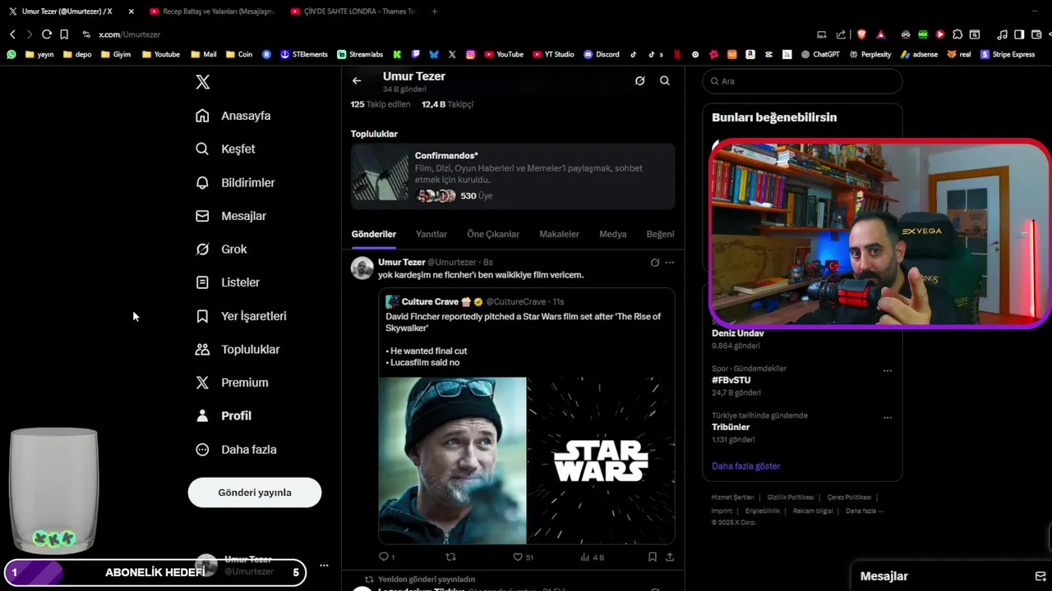Select the Gönderiler tab

(x=374, y=234)
